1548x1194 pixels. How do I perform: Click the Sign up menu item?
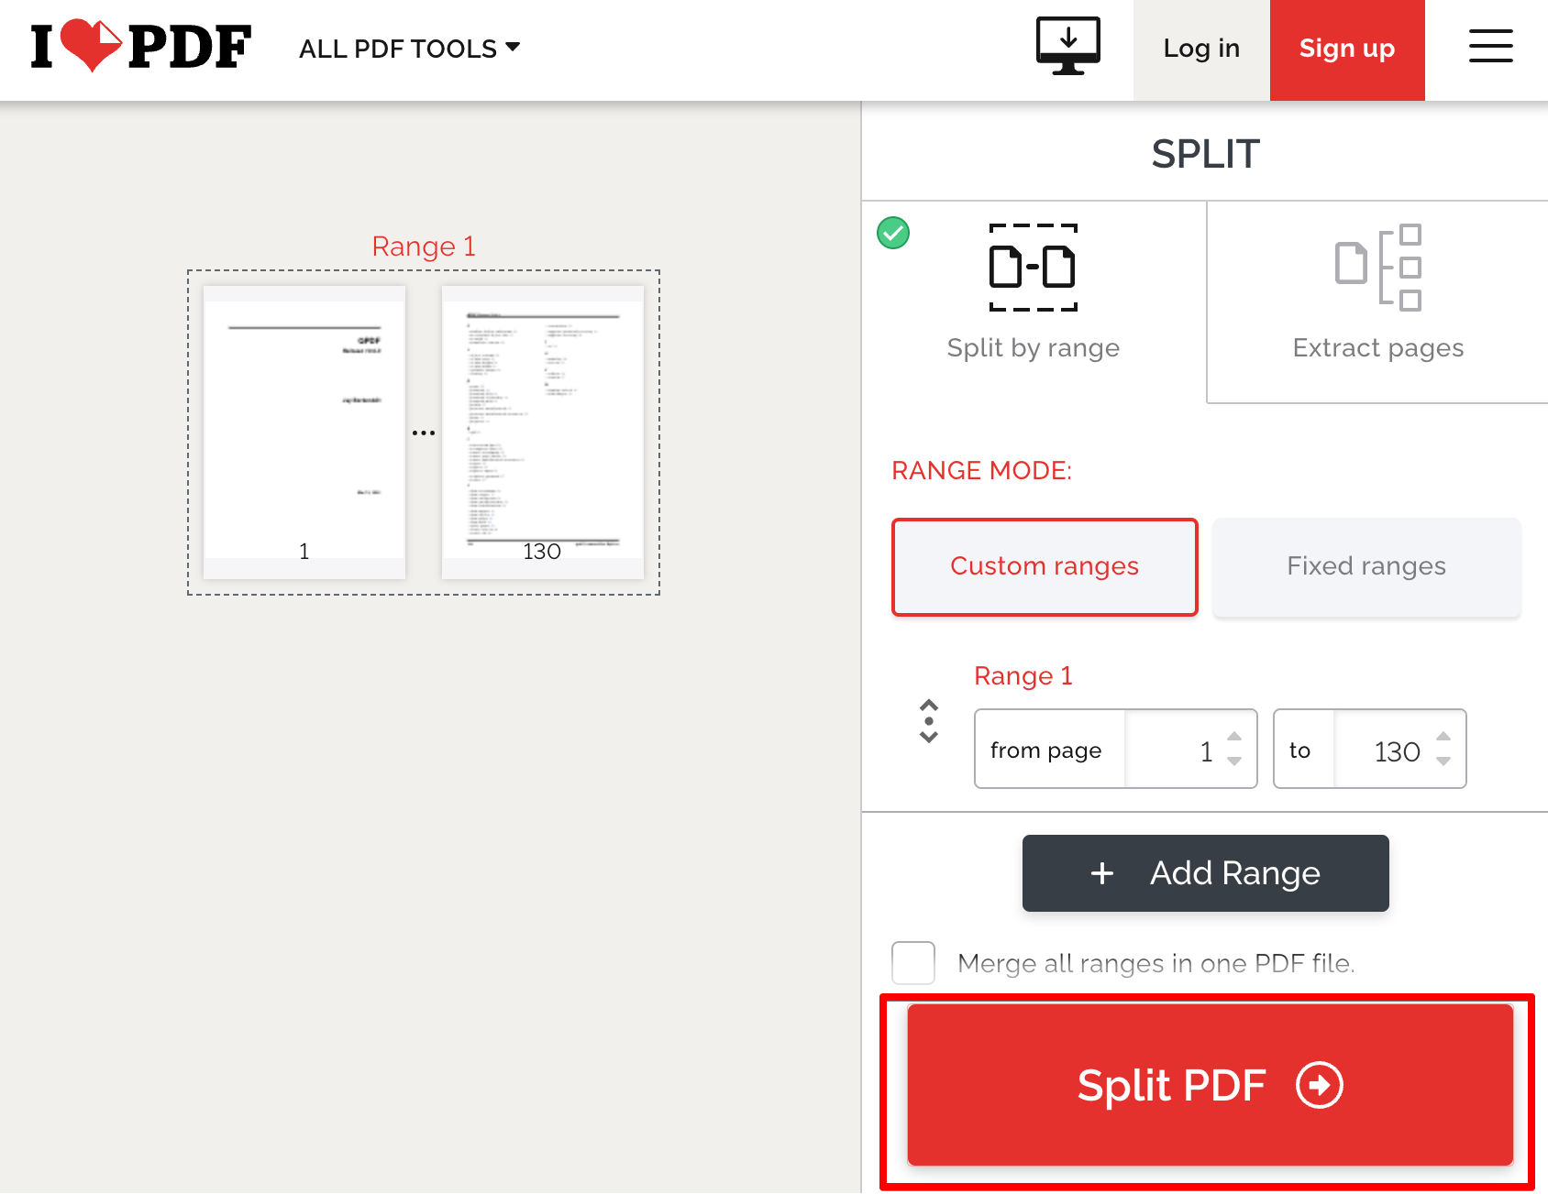1346,49
